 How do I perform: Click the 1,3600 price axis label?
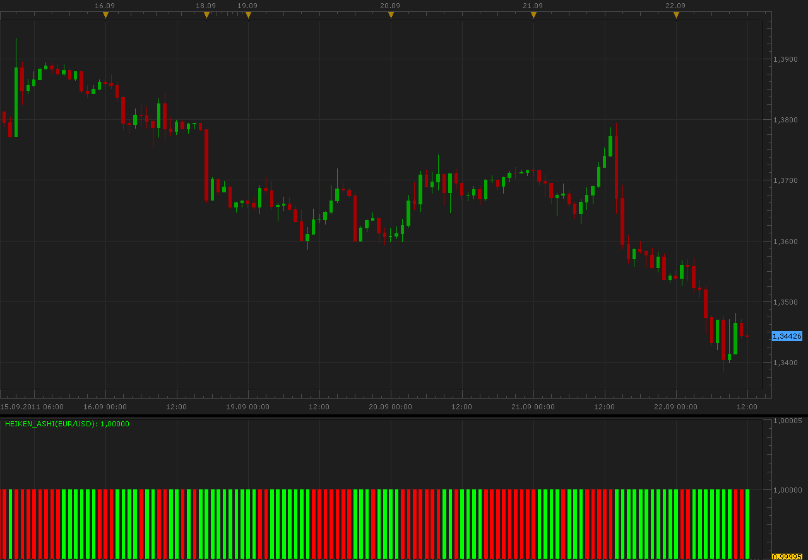[785, 242]
